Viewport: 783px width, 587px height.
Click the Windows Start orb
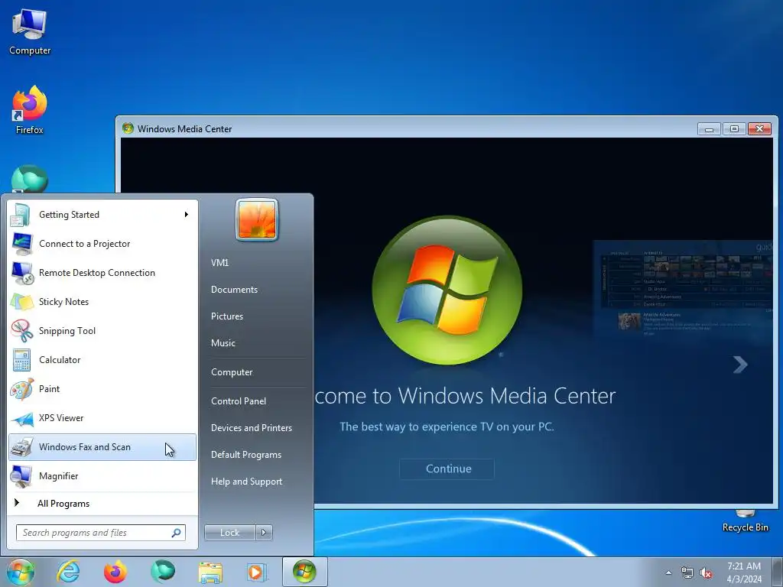point(20,572)
